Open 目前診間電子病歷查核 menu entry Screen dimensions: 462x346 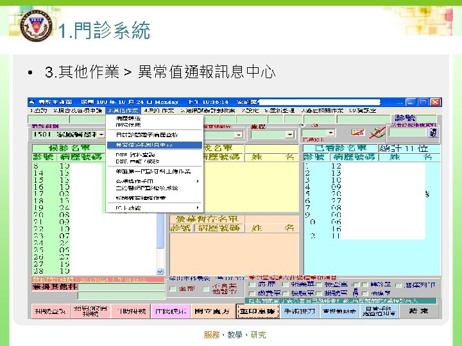click(x=155, y=135)
